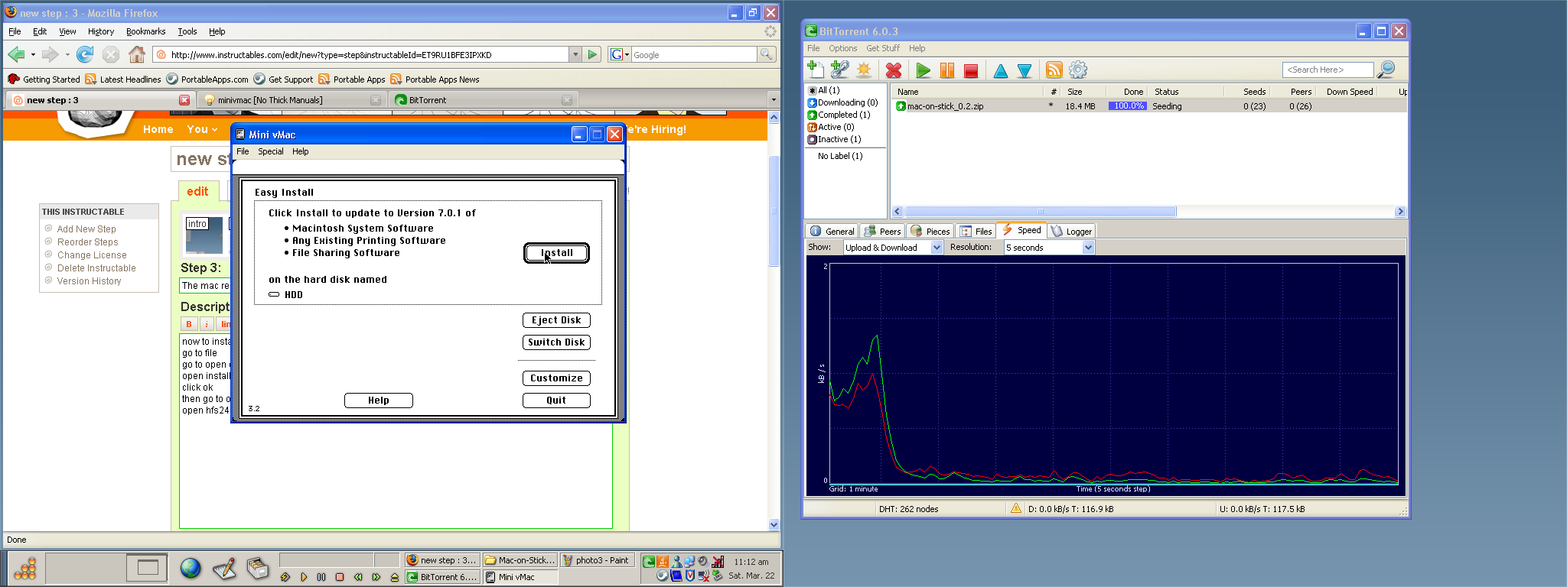Click globe icon in taskbar quick launch
Screen dimensions: 1567x587
click(191, 568)
